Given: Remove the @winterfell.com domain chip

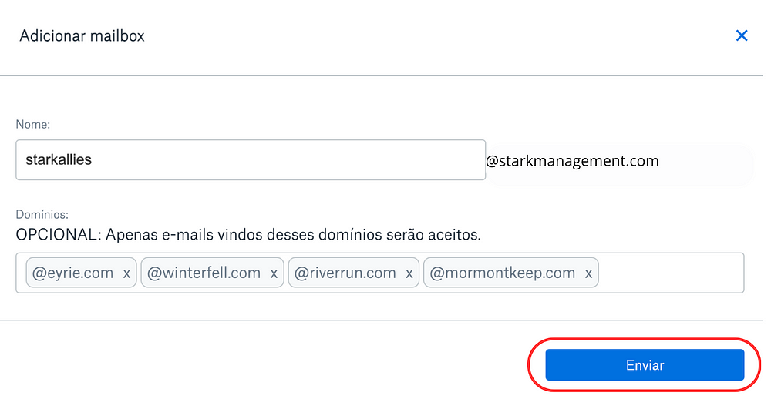Looking at the screenshot, I should click(274, 273).
